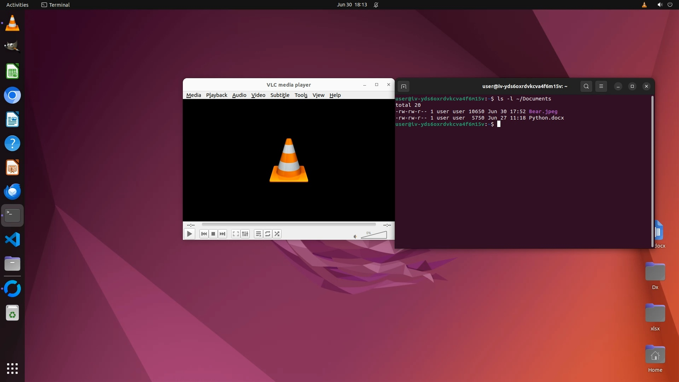Open the Playback menu
This screenshot has height=382, width=679.
(x=216, y=95)
